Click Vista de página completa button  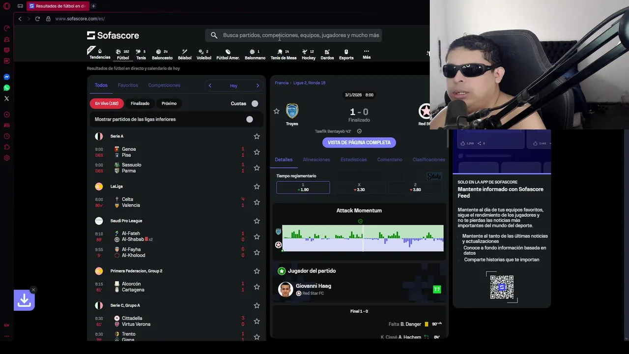[x=359, y=143]
